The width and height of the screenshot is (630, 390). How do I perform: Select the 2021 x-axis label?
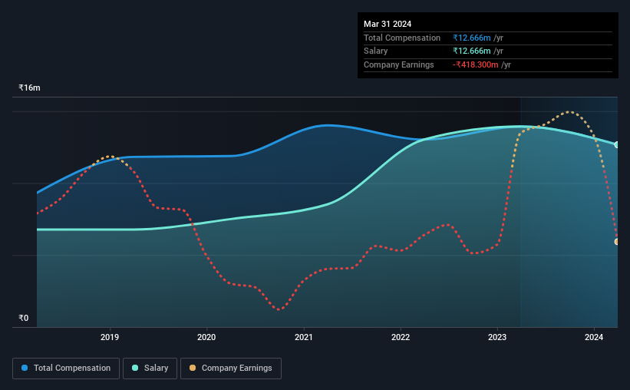[x=303, y=337]
